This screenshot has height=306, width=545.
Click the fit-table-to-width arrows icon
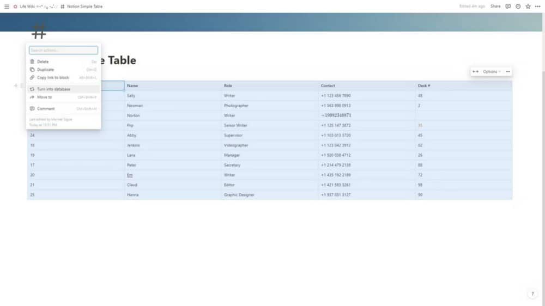tap(475, 71)
